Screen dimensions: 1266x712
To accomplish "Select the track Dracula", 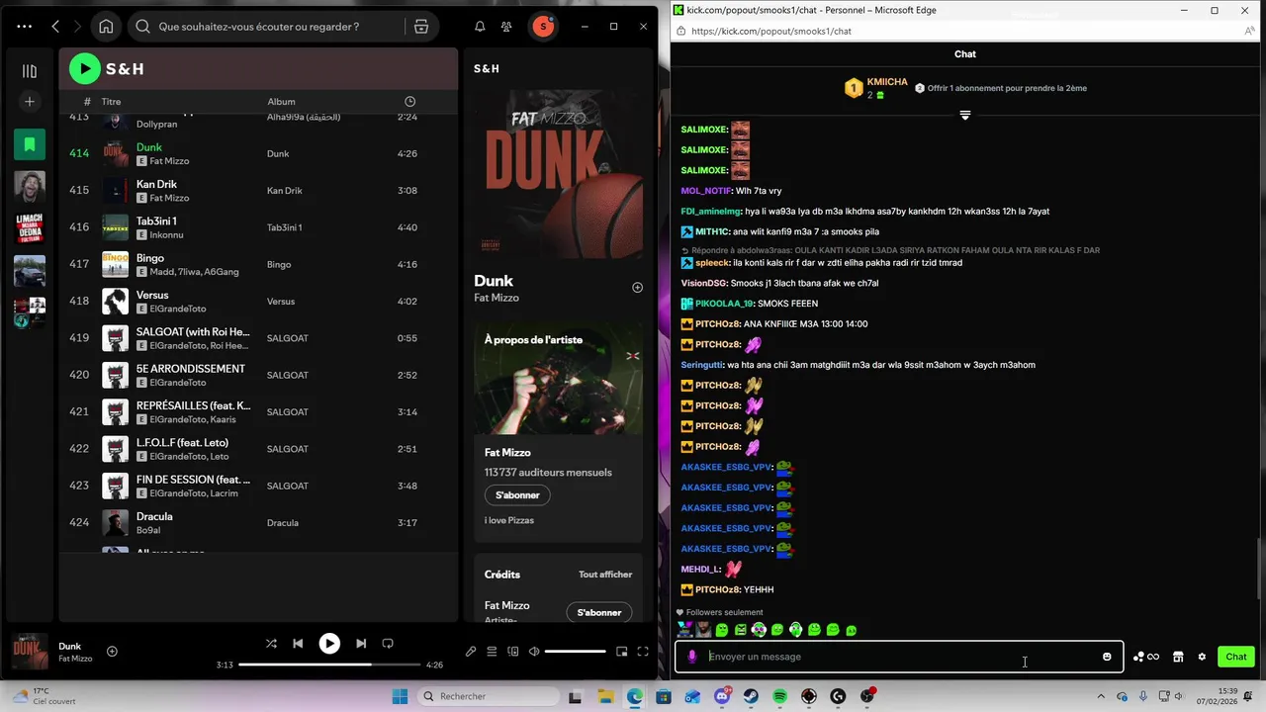I will click(x=154, y=516).
